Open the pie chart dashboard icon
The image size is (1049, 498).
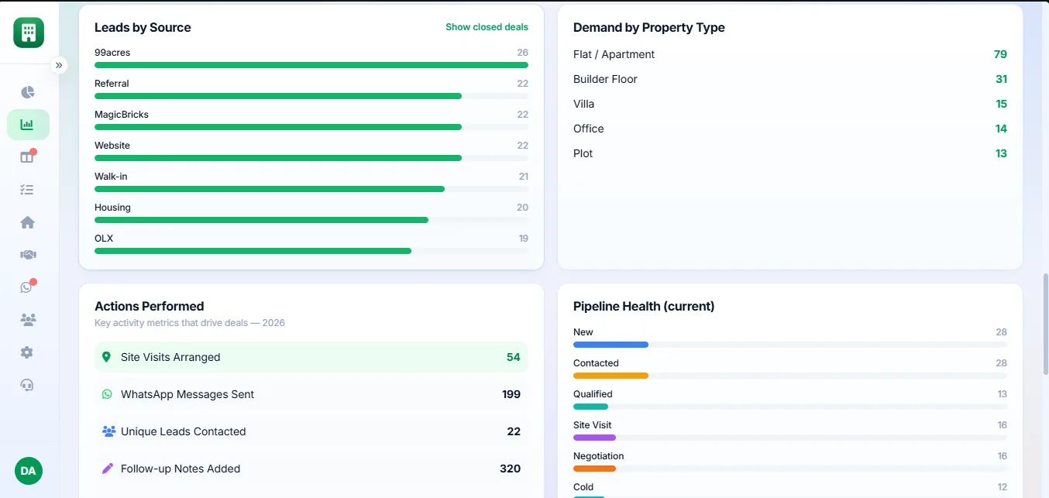click(x=28, y=92)
